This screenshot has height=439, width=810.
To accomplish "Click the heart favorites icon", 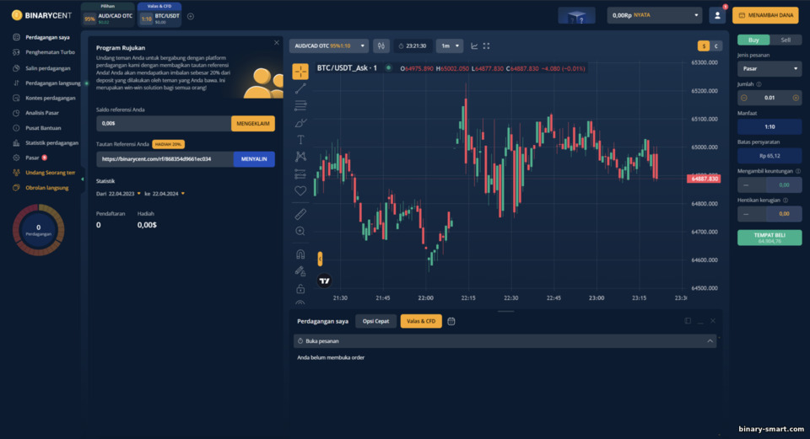I will 300,191.
